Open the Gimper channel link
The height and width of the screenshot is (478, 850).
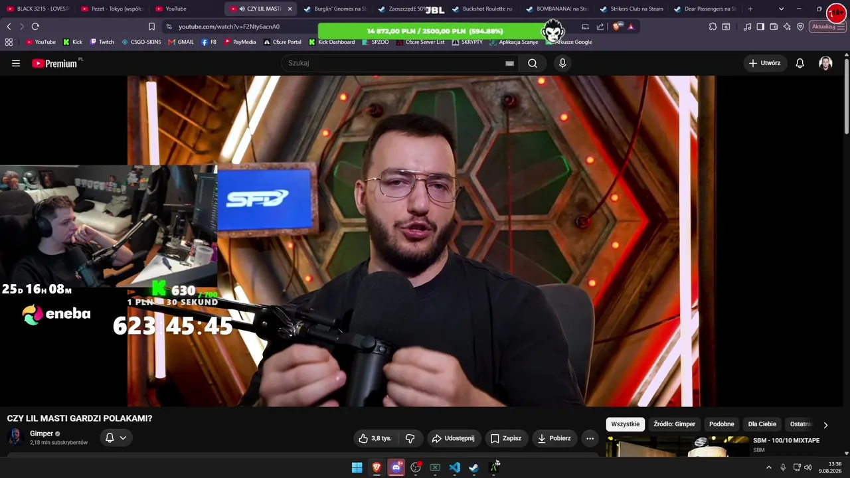tap(41, 434)
